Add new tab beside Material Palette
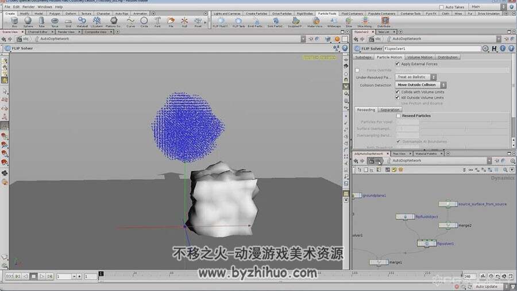The height and width of the screenshot is (291, 517). tap(447, 154)
